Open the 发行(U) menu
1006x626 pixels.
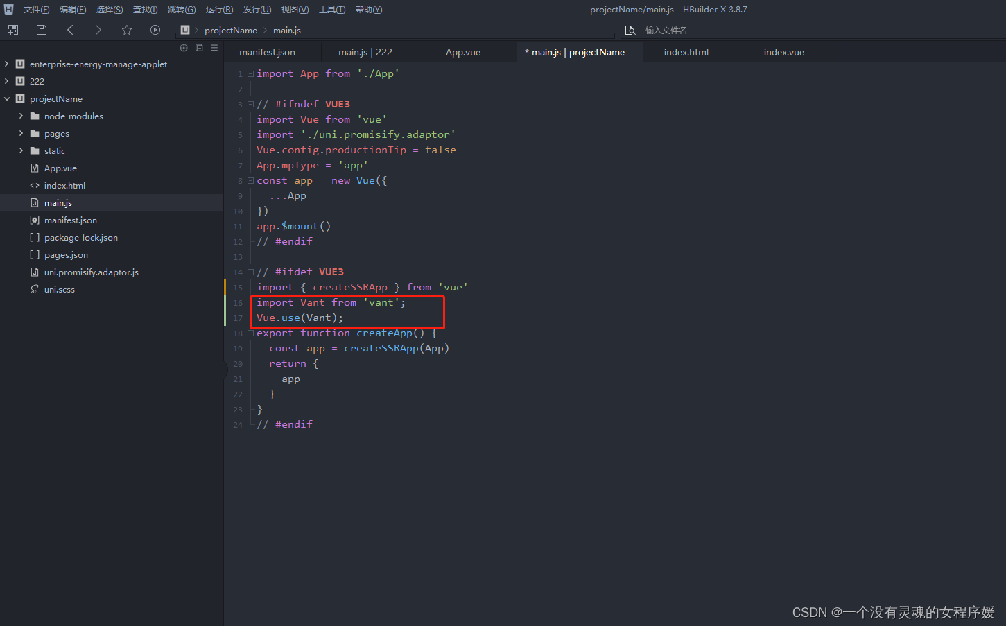click(x=257, y=10)
